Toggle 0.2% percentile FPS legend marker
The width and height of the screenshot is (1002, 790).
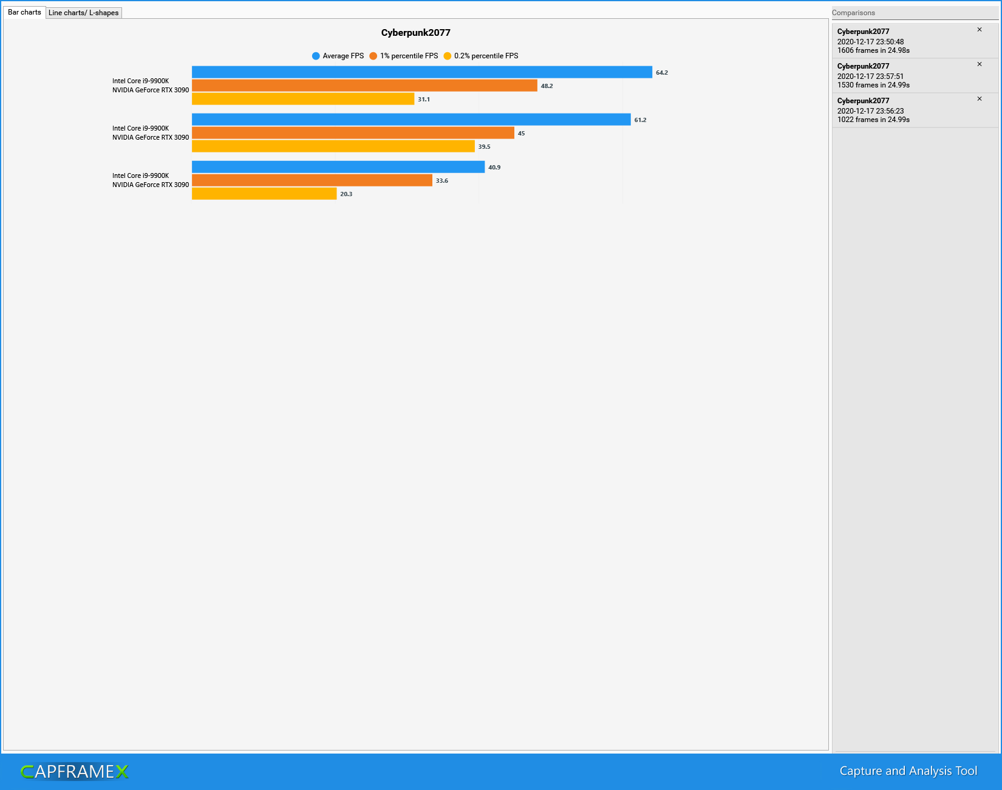click(x=448, y=56)
